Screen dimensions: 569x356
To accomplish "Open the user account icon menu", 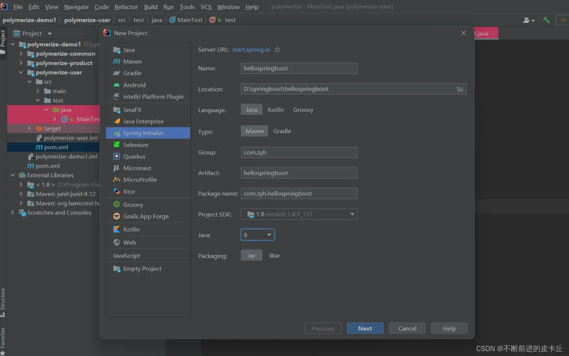I will [529, 20].
